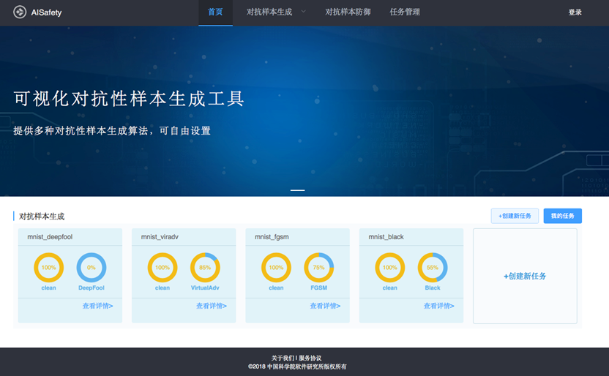609x376 pixels.
Task: Click the FGSM 78% donut chart
Action: click(319, 268)
